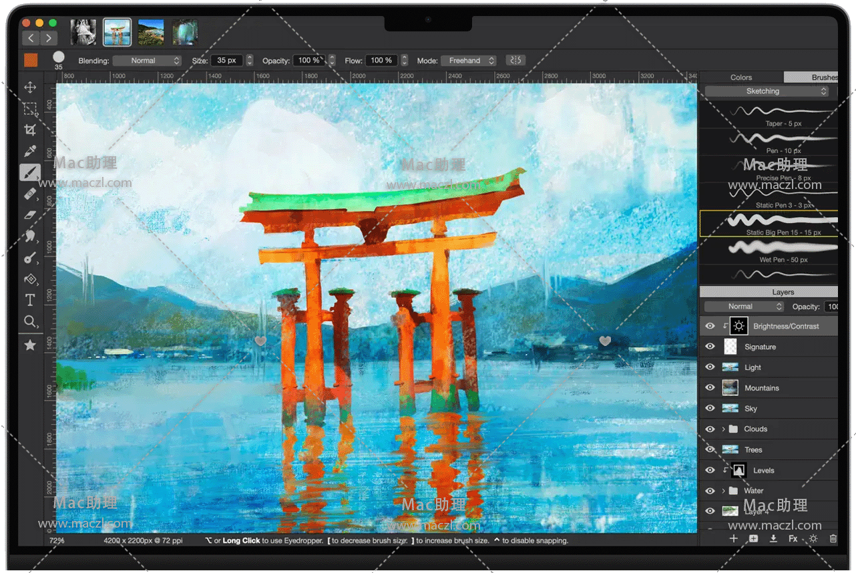Image resolution: width=856 pixels, height=573 pixels.
Task: Click the orange foreground color swatch
Action: pos(31,60)
